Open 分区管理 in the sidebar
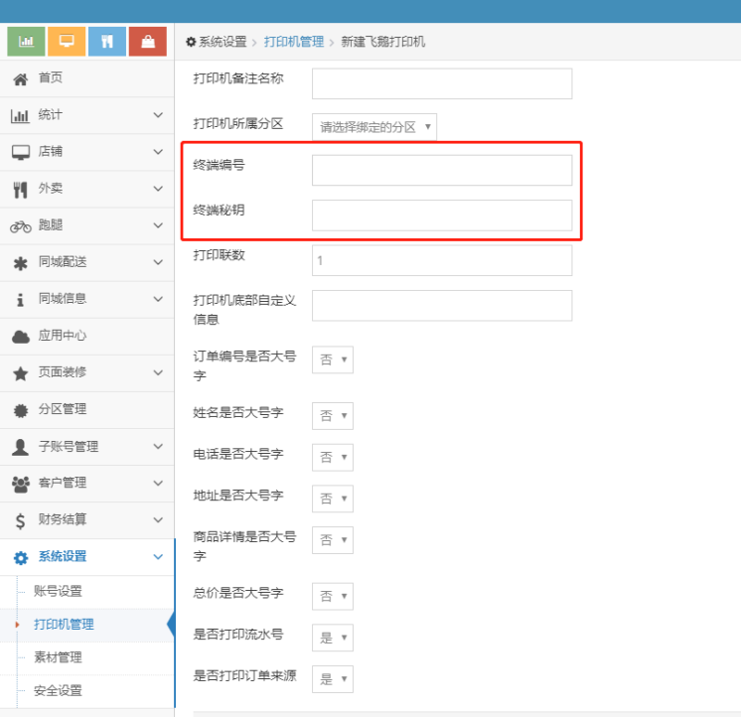 [x=62, y=409]
